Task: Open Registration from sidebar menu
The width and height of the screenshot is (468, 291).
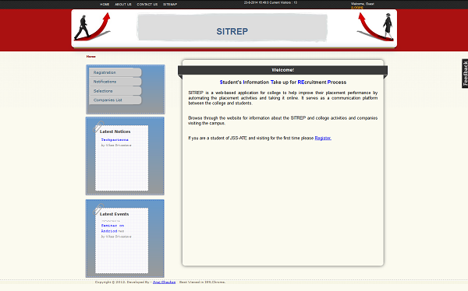Action: (115, 72)
